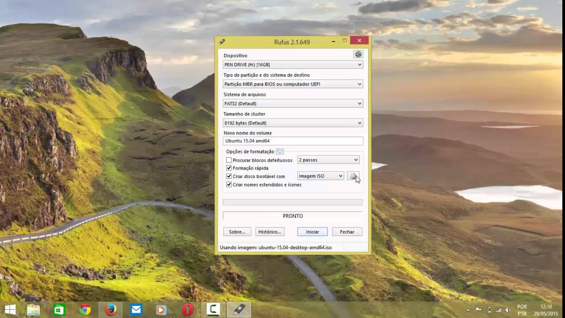The width and height of the screenshot is (565, 318).
Task: Click the Fechar button
Action: pos(347,232)
